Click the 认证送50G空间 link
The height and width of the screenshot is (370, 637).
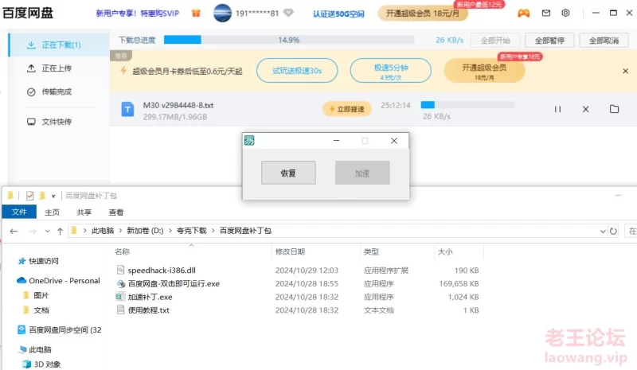pos(338,14)
